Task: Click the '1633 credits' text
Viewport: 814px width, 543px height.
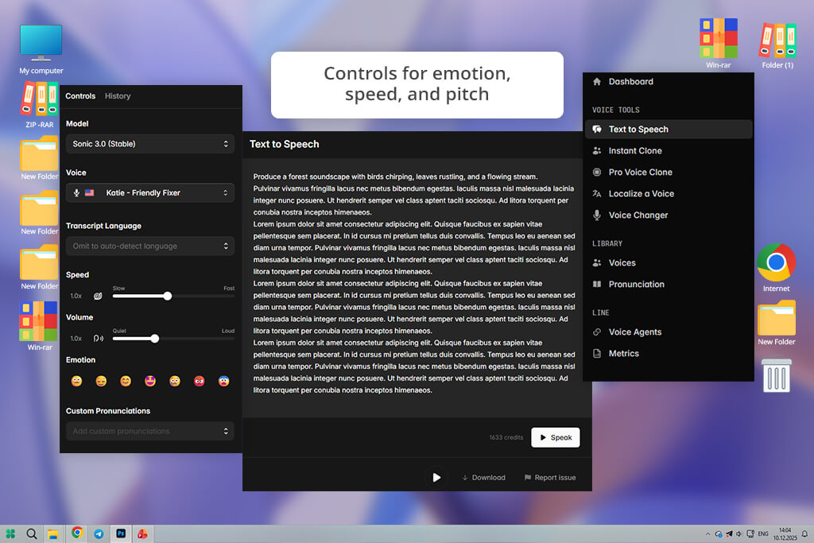Action: click(x=506, y=437)
